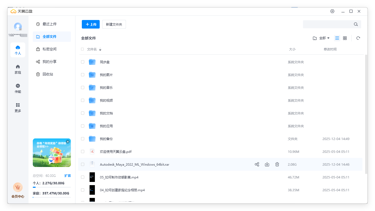This screenshot has height=211, width=375.
Task: Refresh the file list
Action: pyautogui.click(x=358, y=38)
